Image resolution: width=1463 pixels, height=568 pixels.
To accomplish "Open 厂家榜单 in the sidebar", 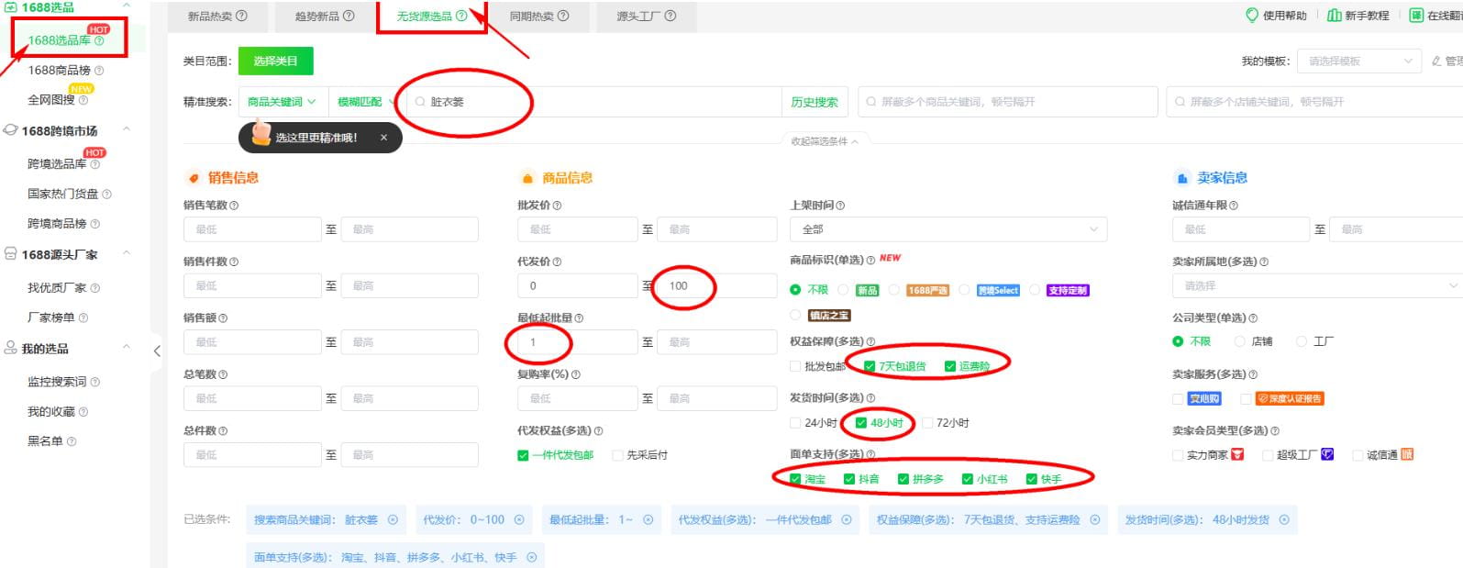I will 51,318.
